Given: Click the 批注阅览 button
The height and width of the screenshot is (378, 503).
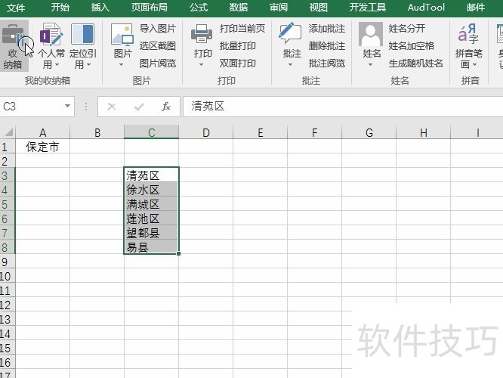Looking at the screenshot, I should [327, 64].
